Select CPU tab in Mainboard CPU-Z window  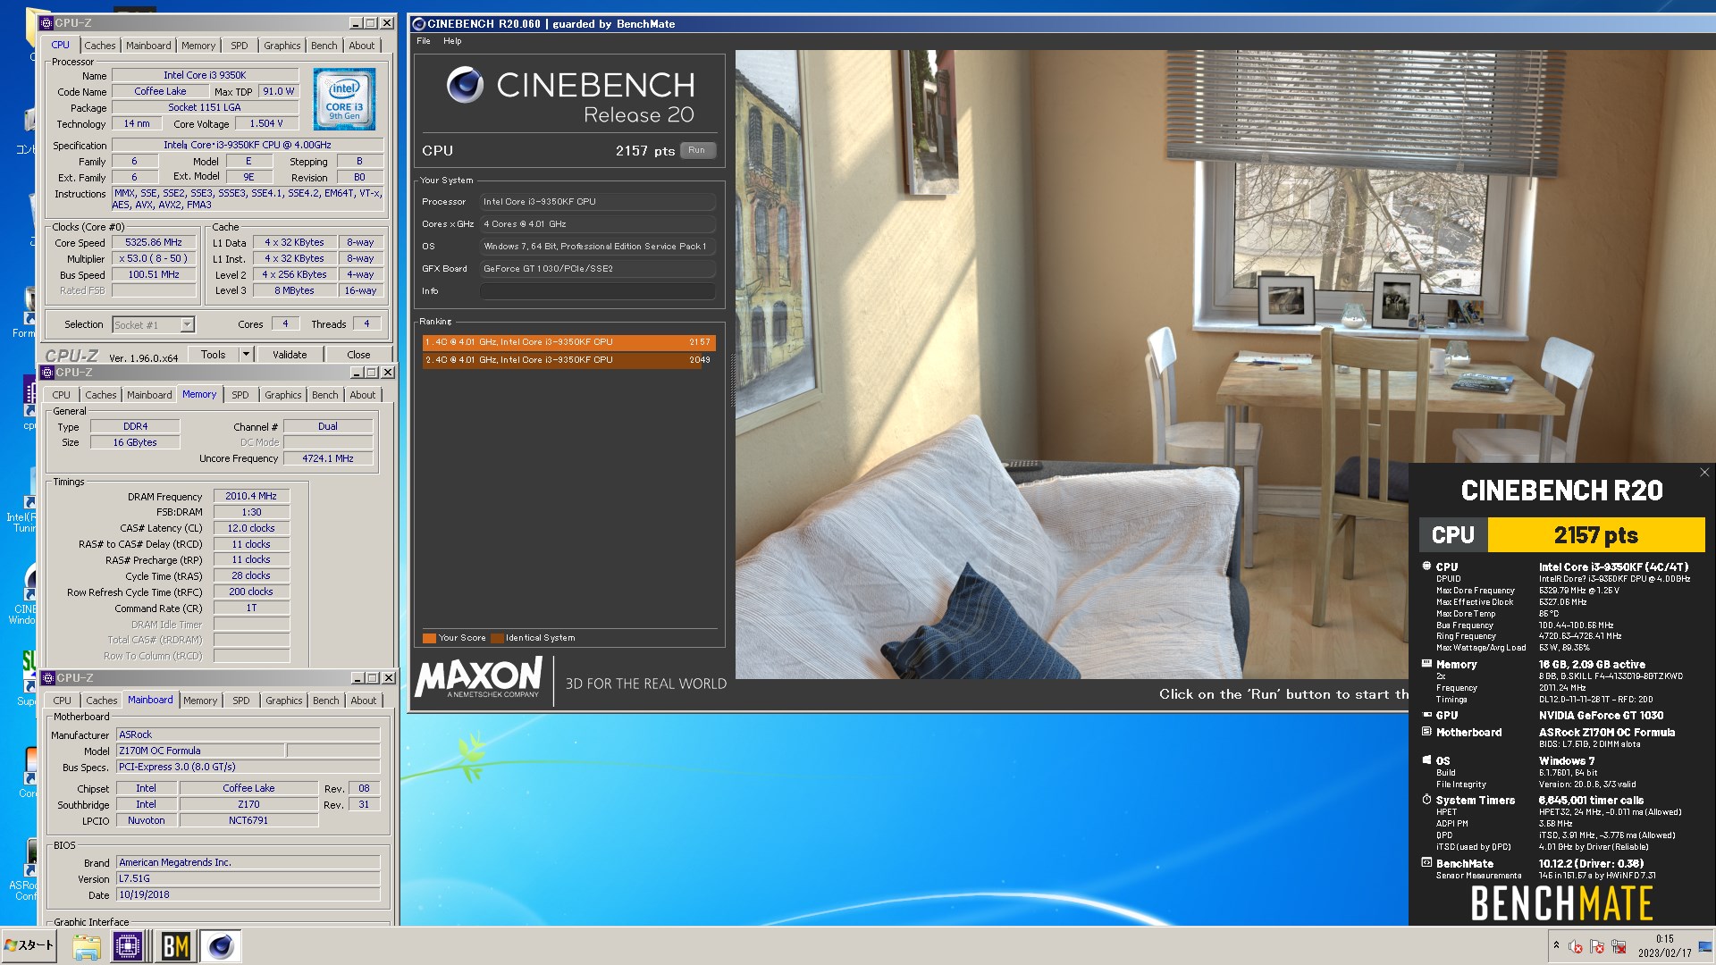pyautogui.click(x=62, y=701)
